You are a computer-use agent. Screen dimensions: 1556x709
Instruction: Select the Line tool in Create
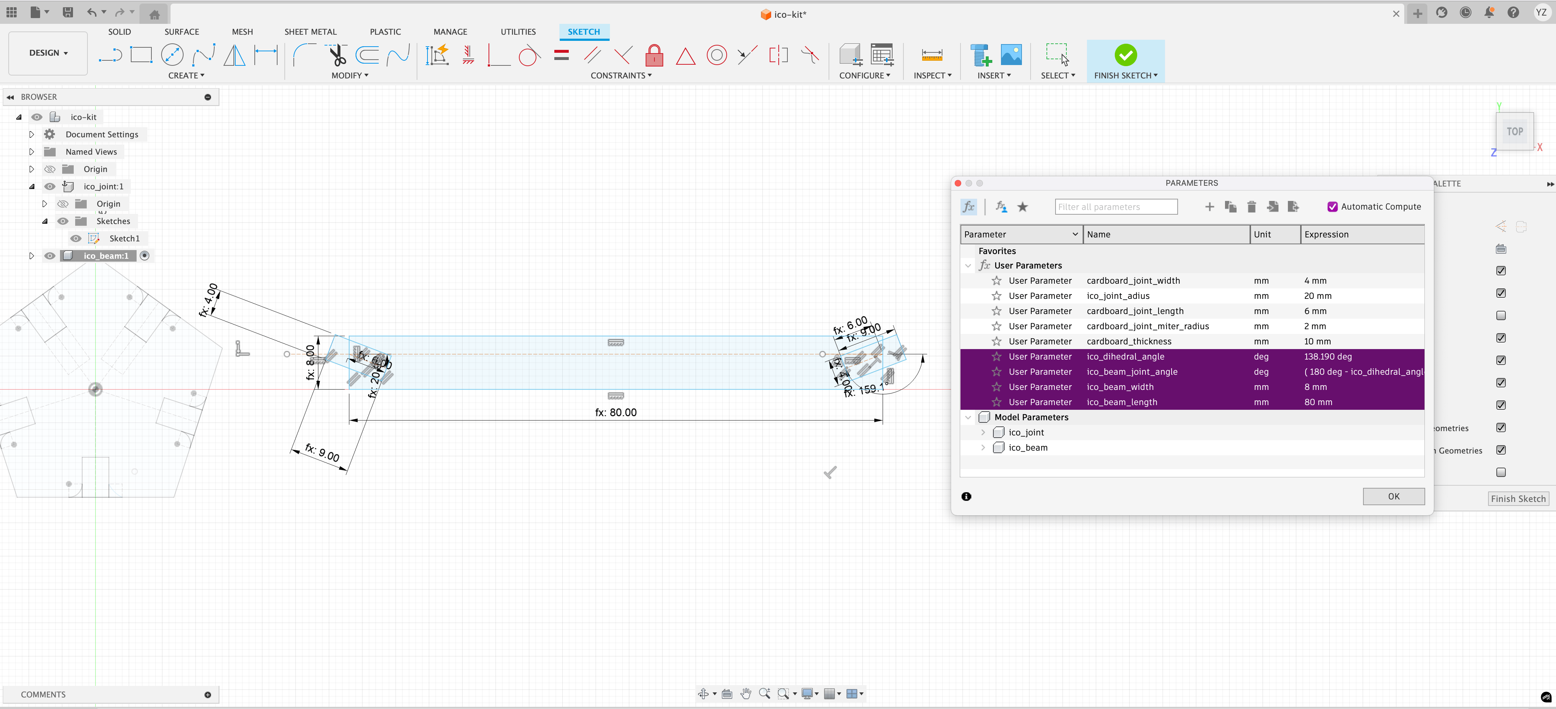[x=110, y=56]
